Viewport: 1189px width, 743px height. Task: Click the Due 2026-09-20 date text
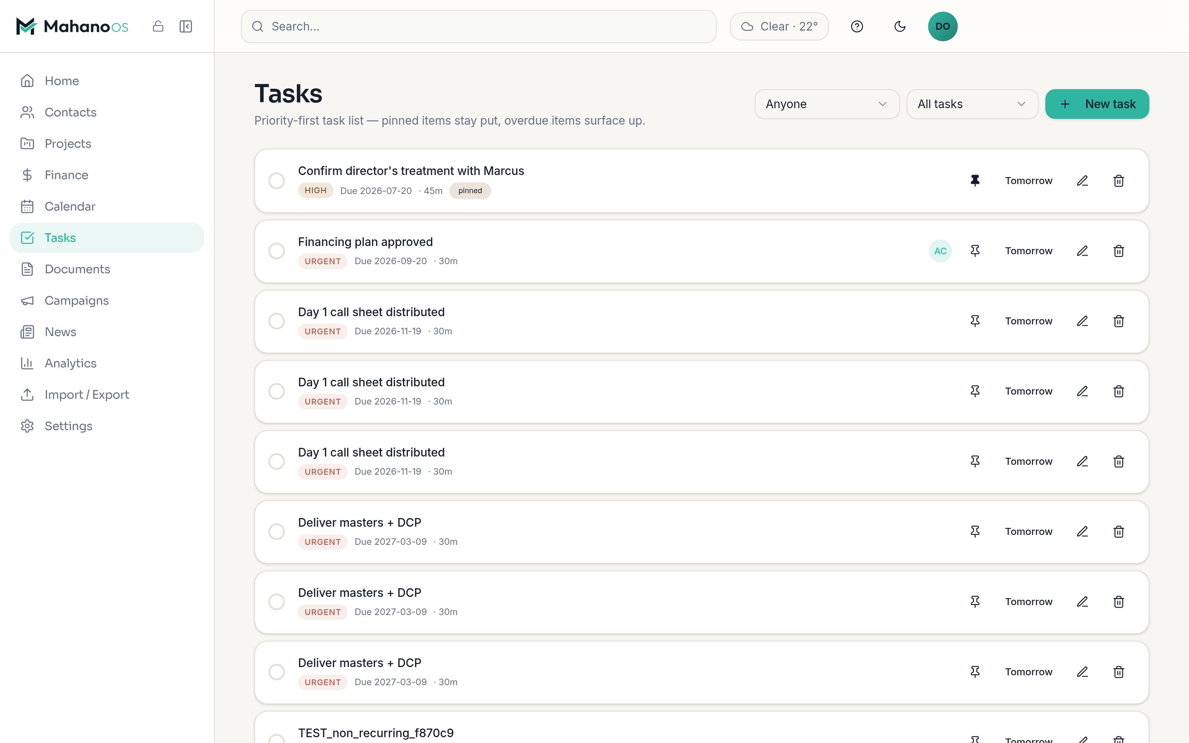391,261
